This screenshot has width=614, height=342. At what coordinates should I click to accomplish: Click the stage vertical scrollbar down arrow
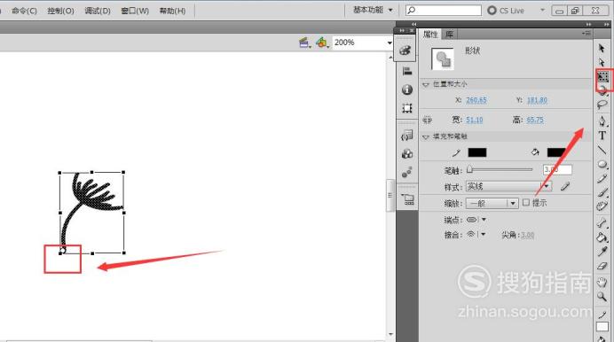click(x=390, y=334)
